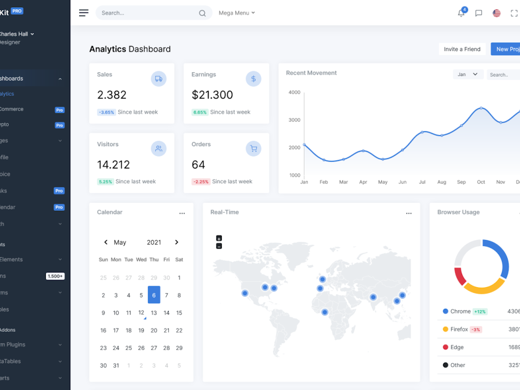
Task: Zoom out on the map with the minus icon
Action: click(x=218, y=246)
